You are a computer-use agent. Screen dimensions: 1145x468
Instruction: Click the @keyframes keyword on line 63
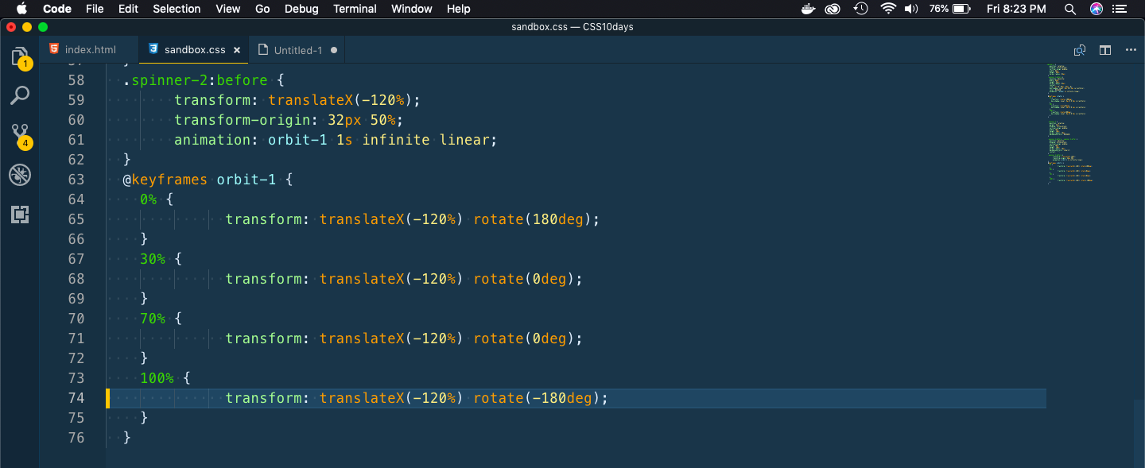coord(165,180)
